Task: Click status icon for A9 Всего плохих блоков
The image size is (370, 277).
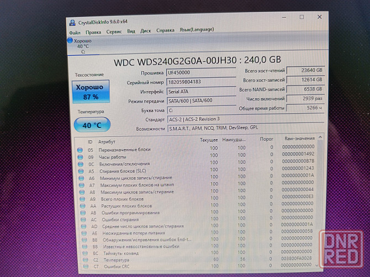Action: click(82, 199)
